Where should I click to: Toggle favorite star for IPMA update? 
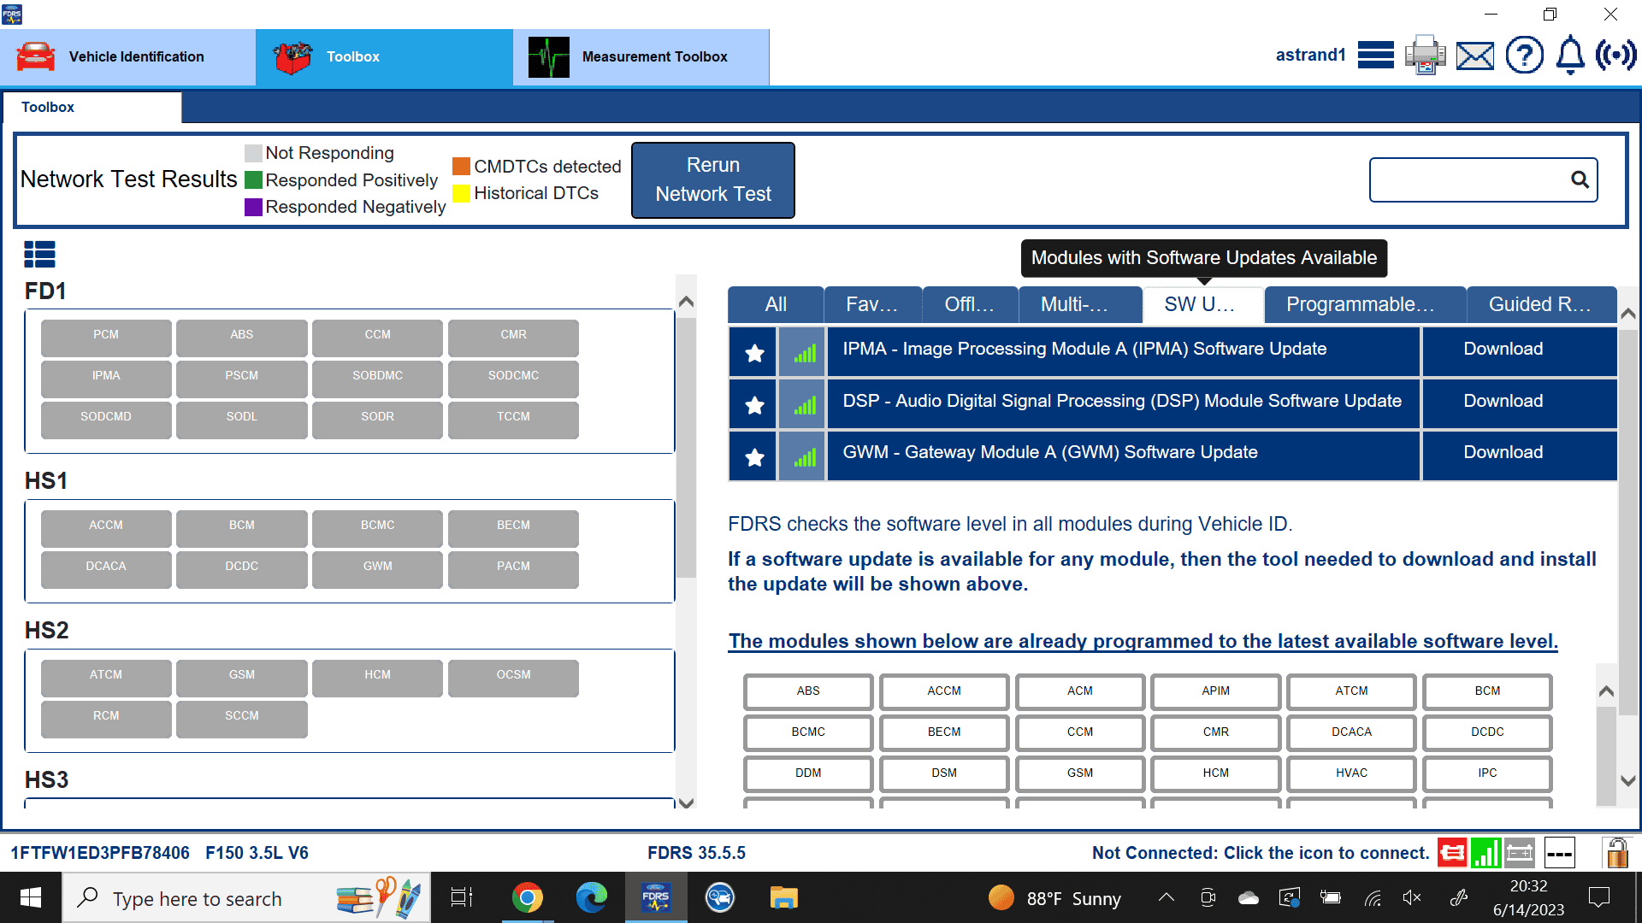pyautogui.click(x=754, y=353)
